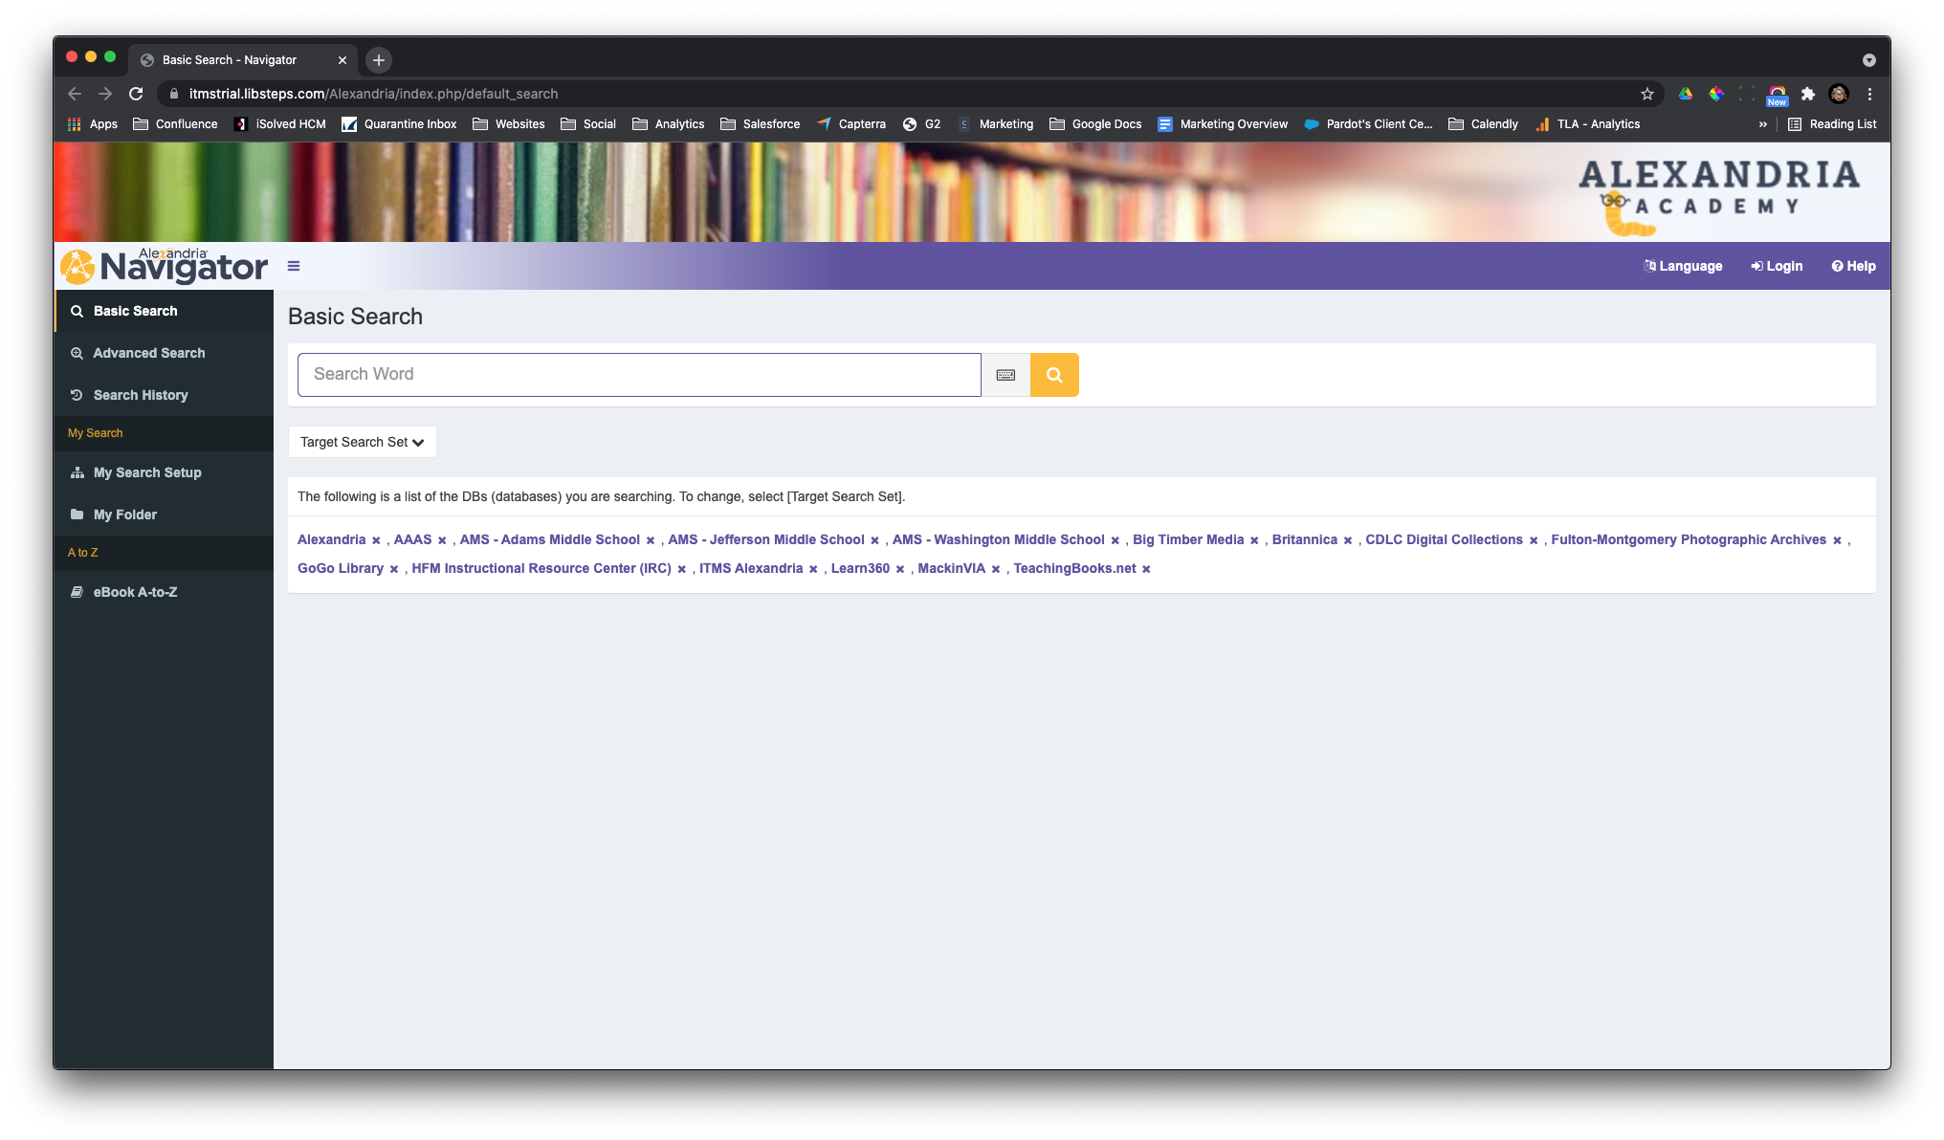Expand the Target Search Set dropdown
The height and width of the screenshot is (1140, 1944).
[x=362, y=442]
